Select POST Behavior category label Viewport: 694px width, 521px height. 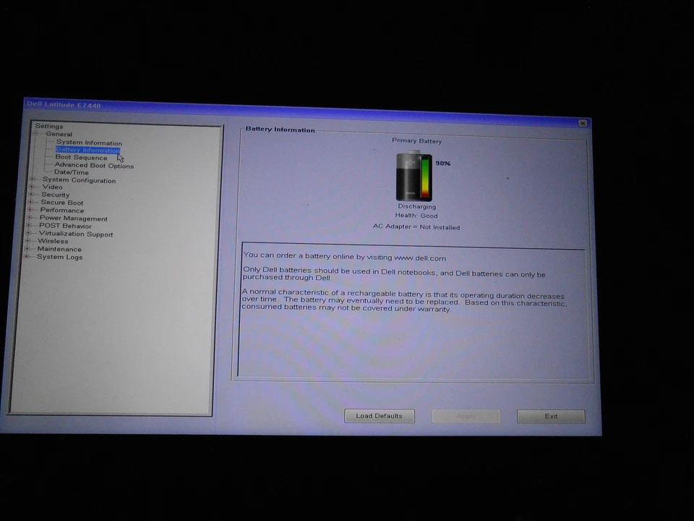(x=65, y=226)
